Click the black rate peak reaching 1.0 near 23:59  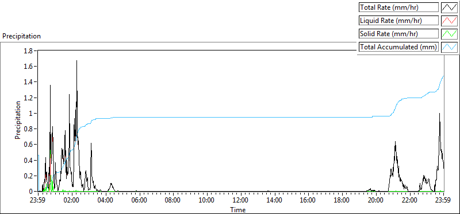[x=439, y=114]
